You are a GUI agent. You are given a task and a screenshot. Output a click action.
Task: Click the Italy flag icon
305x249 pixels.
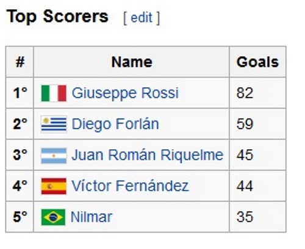[x=54, y=93]
